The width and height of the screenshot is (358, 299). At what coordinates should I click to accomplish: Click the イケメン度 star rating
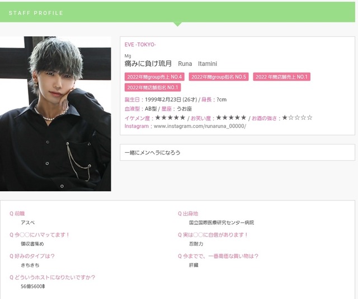(170, 118)
